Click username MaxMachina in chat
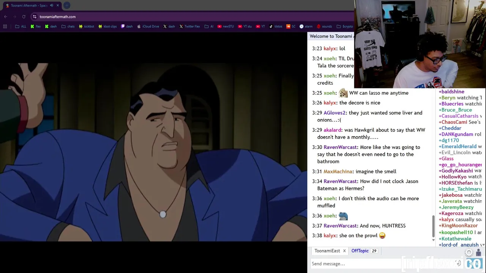 coord(338,171)
